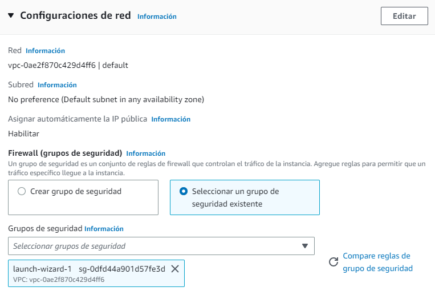Follow the Compare reglas de grupo link
Screen dimensions: 435x303
377,262
